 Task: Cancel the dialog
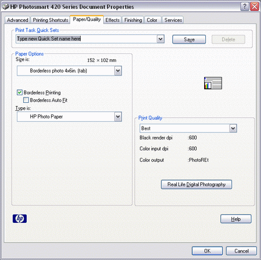[241, 251]
